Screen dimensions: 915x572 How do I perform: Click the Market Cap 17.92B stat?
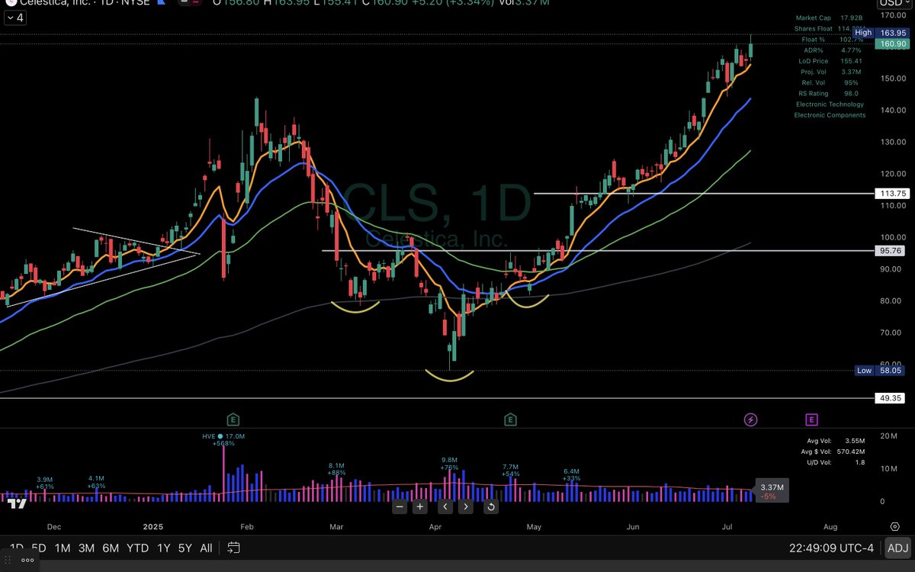point(830,18)
